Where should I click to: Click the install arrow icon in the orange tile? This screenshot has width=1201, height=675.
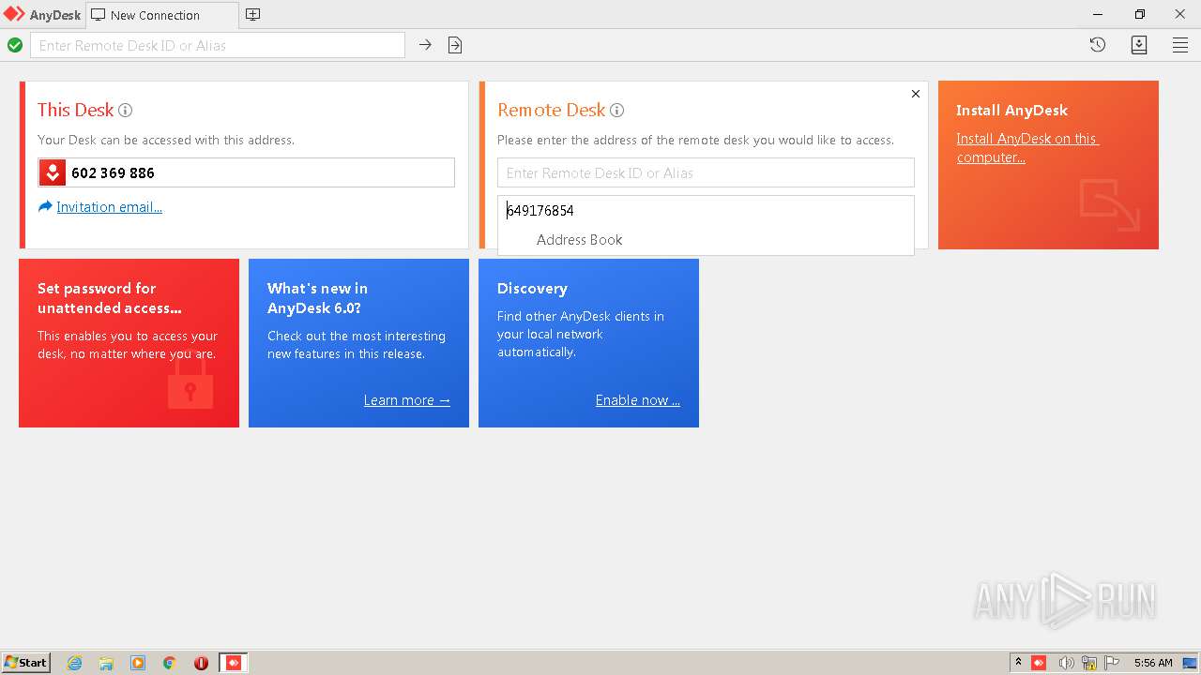pyautogui.click(x=1109, y=205)
